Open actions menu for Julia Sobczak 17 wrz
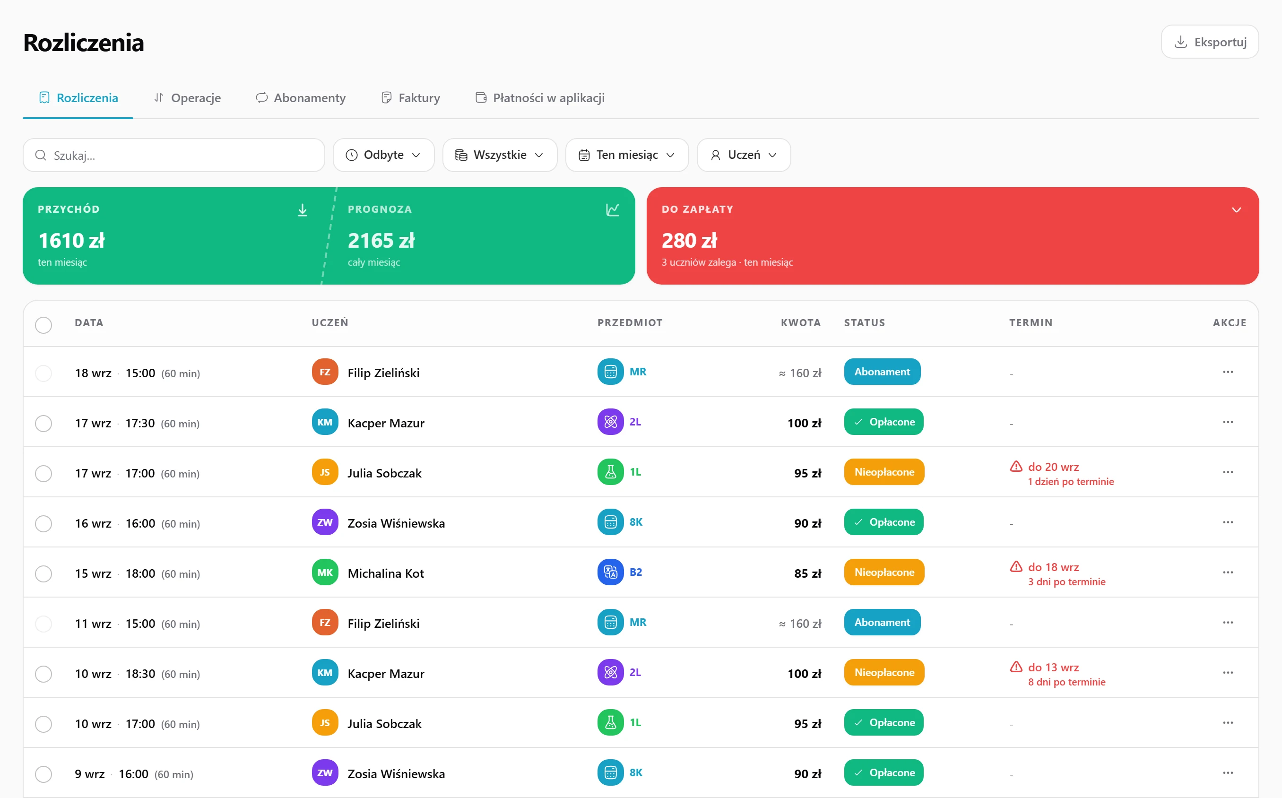Viewport: 1282px width, 798px height. pyautogui.click(x=1228, y=472)
